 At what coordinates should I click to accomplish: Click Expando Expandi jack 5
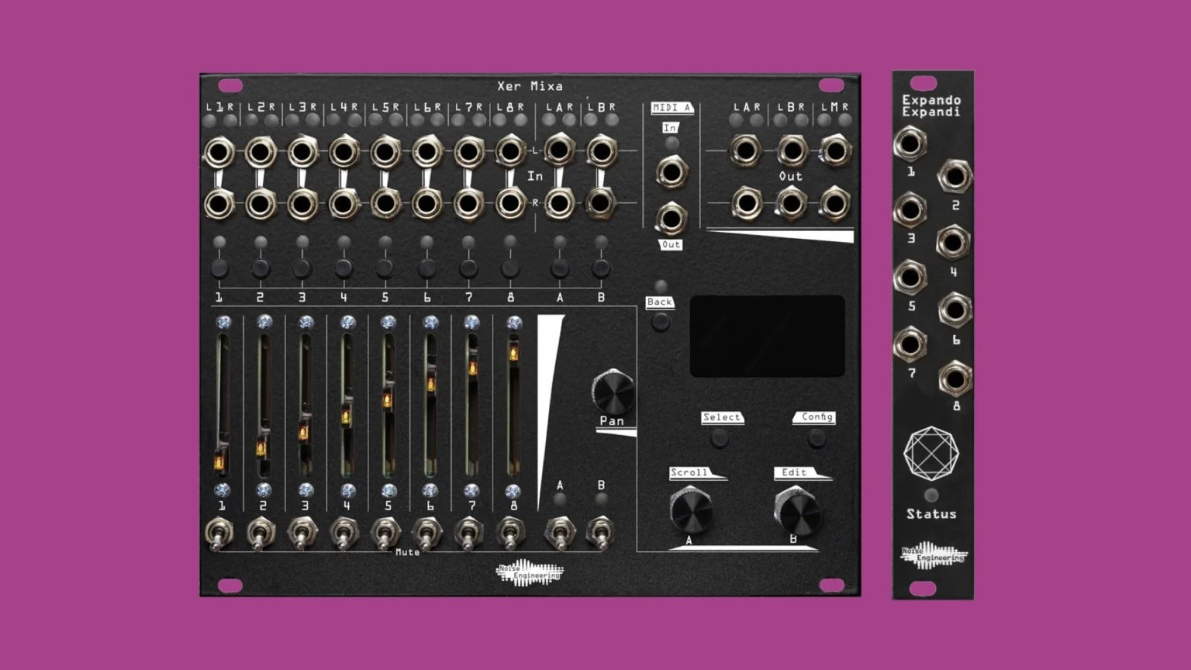tap(910, 277)
